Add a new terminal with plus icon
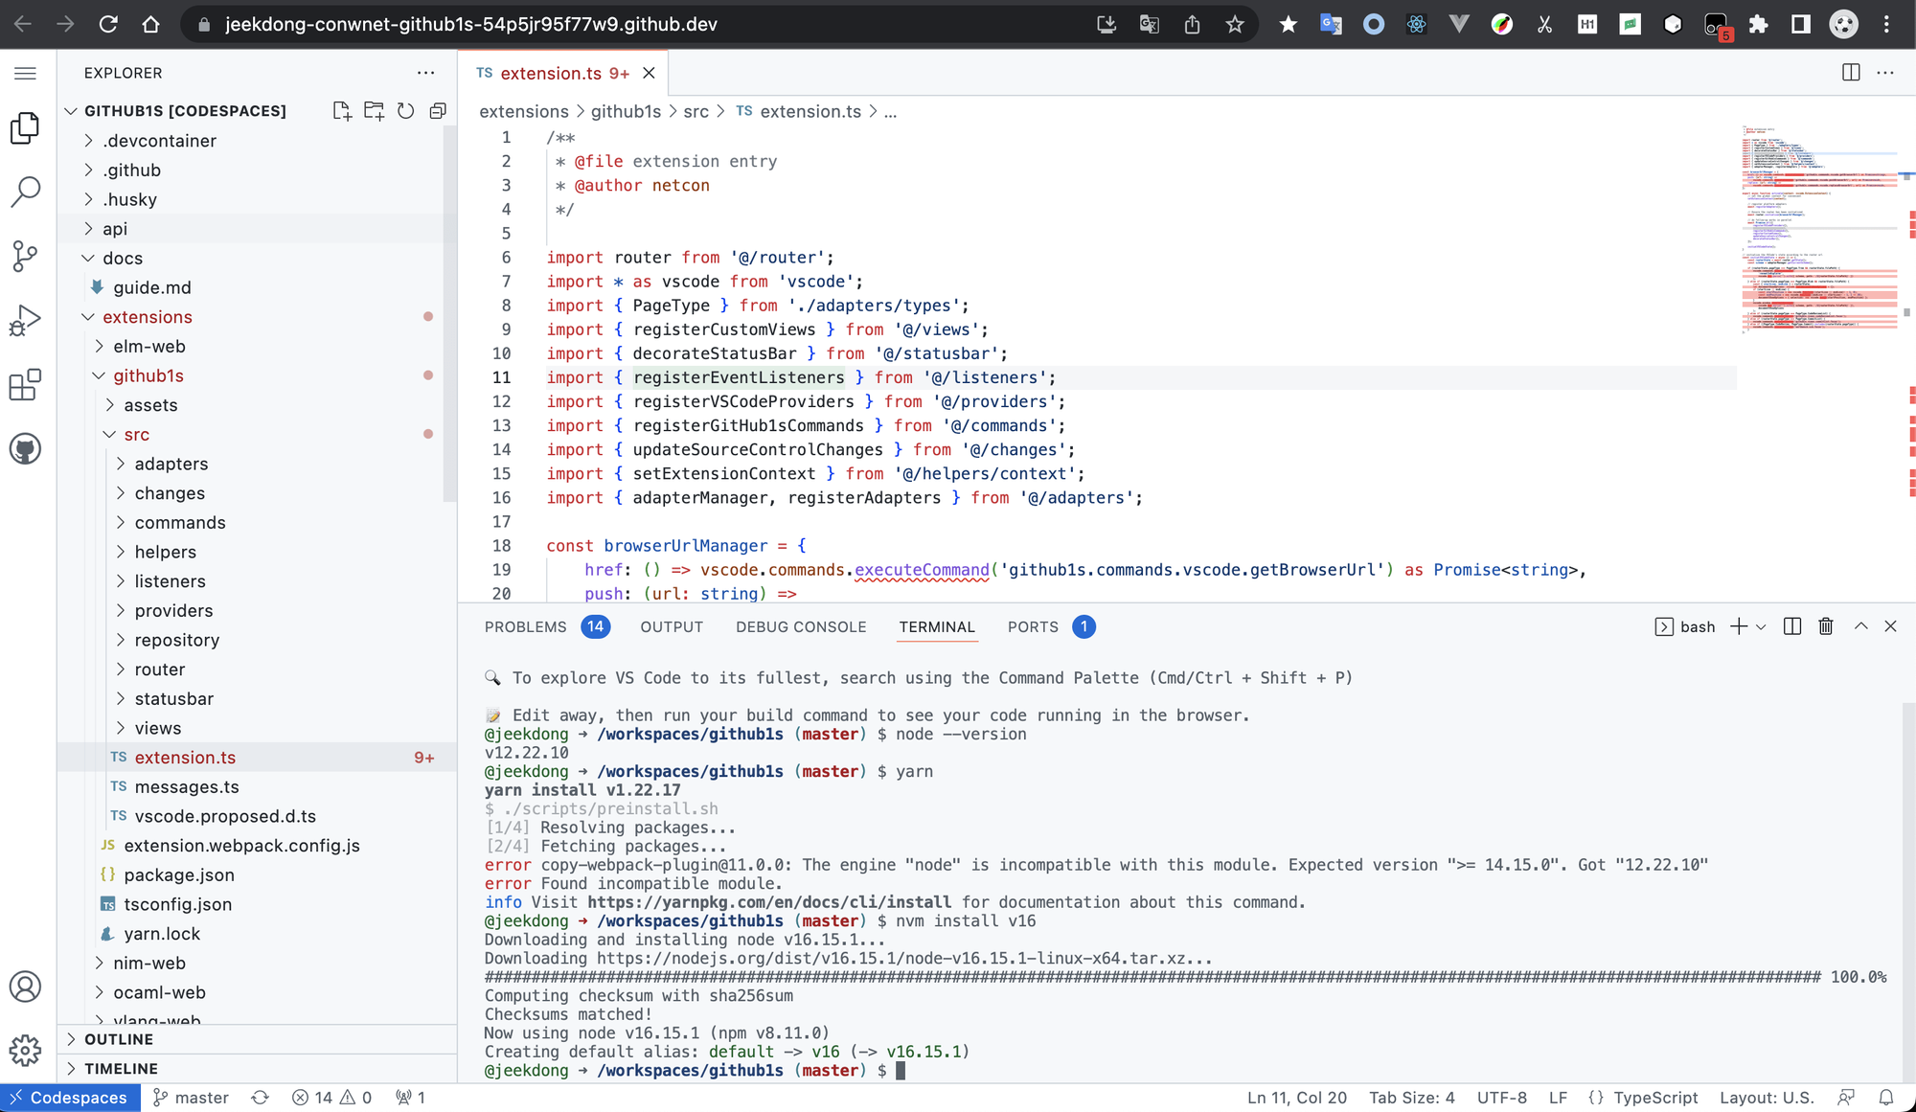Image resolution: width=1916 pixels, height=1112 pixels. click(x=1738, y=626)
